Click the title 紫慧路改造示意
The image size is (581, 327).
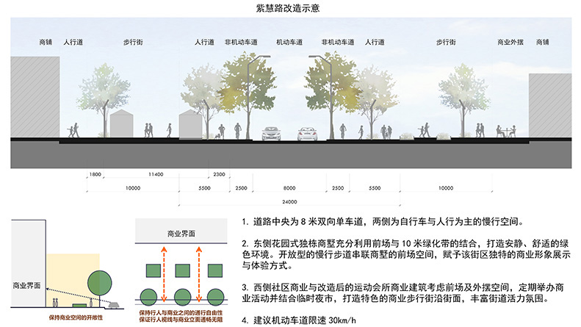289,9
